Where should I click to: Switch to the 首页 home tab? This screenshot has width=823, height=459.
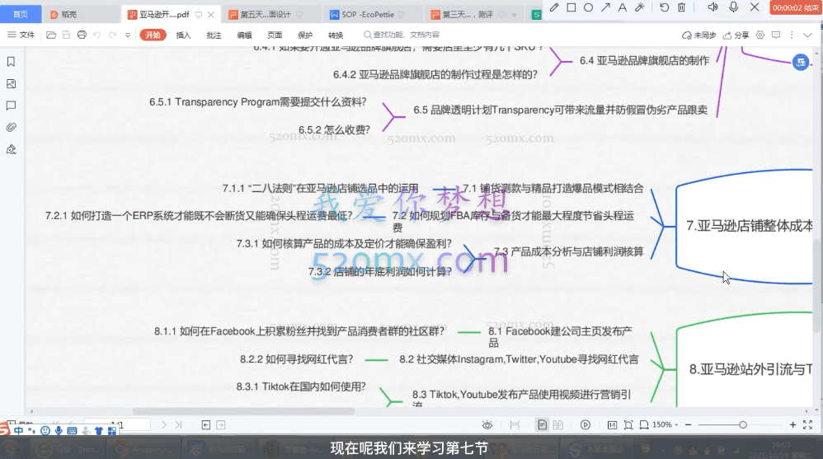pos(21,14)
